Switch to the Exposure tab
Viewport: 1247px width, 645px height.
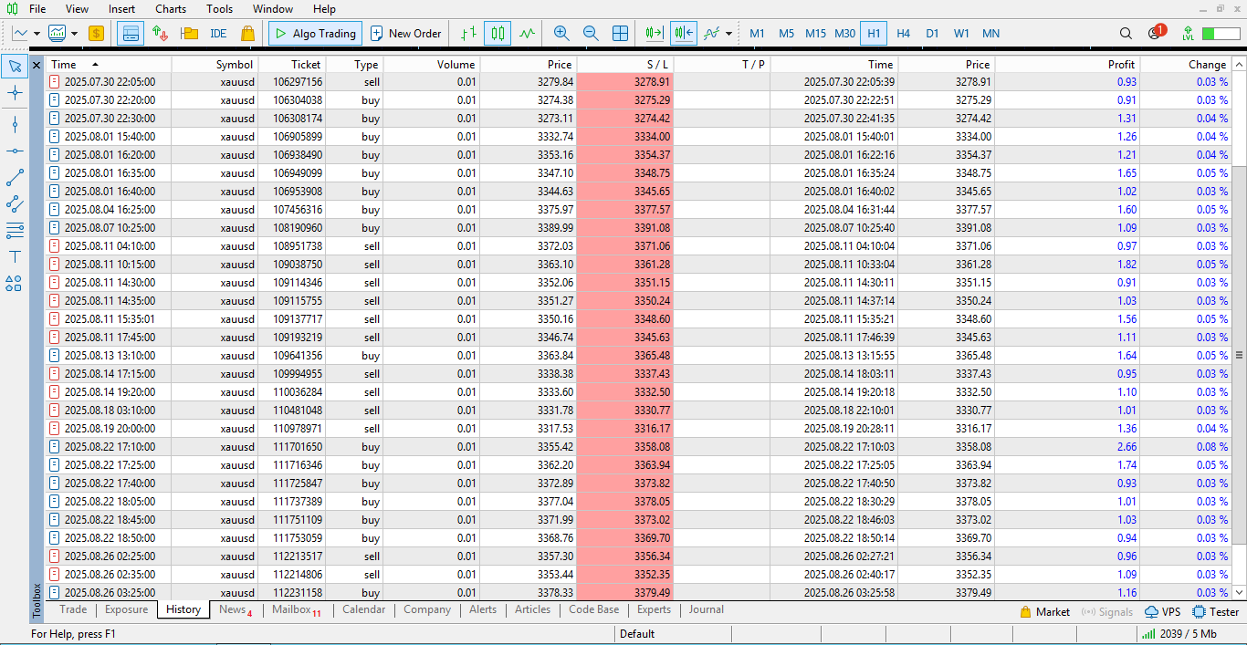pyautogui.click(x=126, y=609)
